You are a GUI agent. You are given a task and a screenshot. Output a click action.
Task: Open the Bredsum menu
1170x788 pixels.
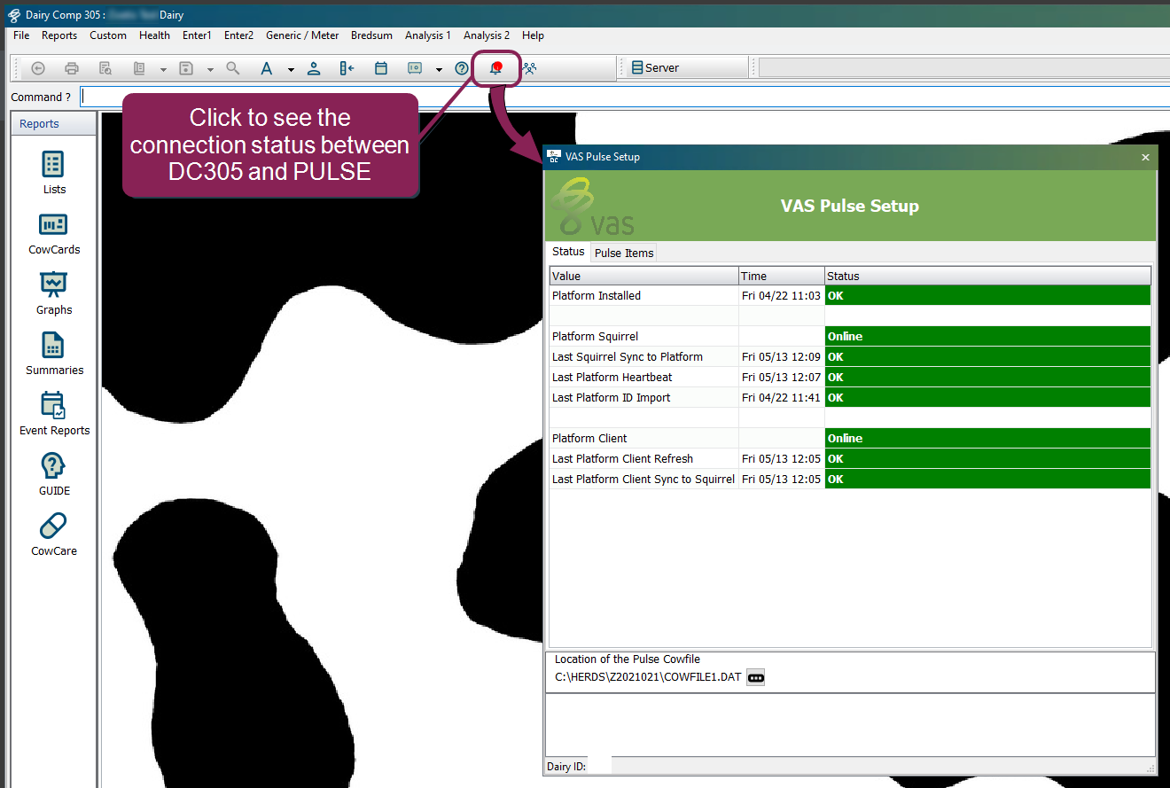[371, 35]
